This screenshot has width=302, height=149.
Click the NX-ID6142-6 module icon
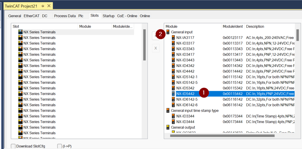[x=173, y=105]
